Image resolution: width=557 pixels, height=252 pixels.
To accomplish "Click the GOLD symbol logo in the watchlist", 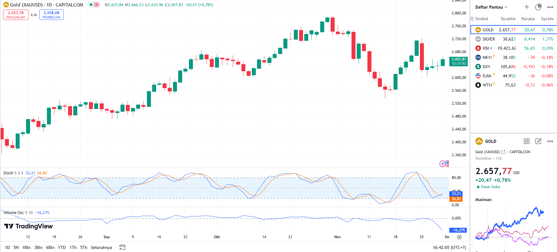I will coord(478,30).
